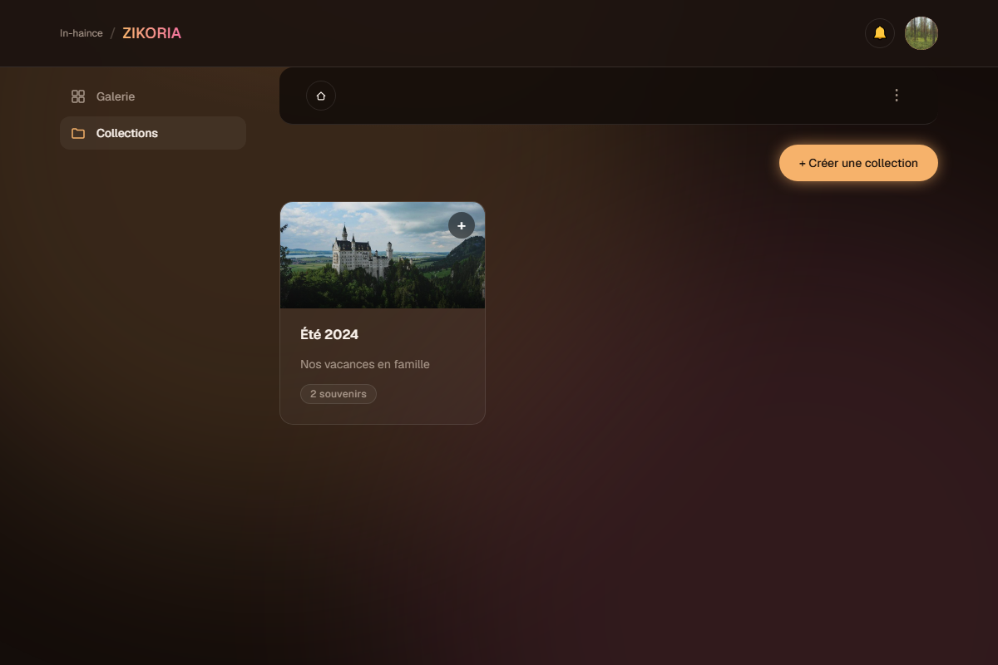Select Collections in the sidebar
The width and height of the screenshot is (998, 665).
(x=153, y=133)
